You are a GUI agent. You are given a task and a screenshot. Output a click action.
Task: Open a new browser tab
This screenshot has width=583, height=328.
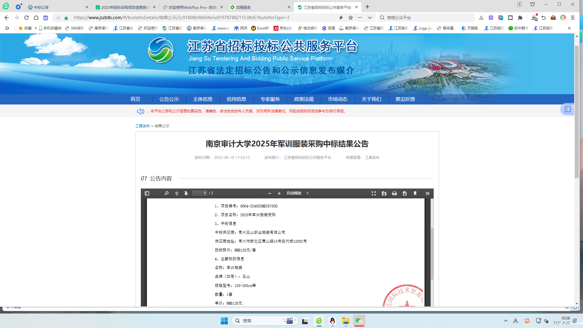367,7
